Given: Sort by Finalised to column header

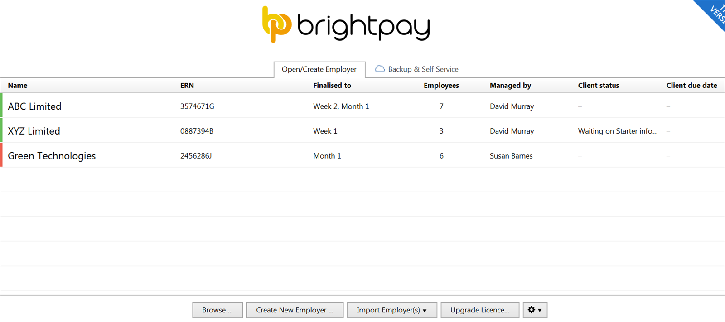Looking at the screenshot, I should pos(332,85).
